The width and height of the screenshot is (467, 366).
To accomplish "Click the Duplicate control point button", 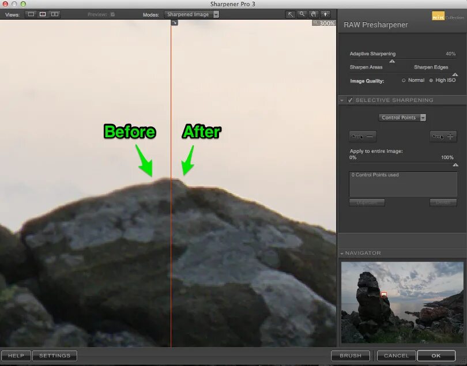I will pyautogui.click(x=367, y=202).
